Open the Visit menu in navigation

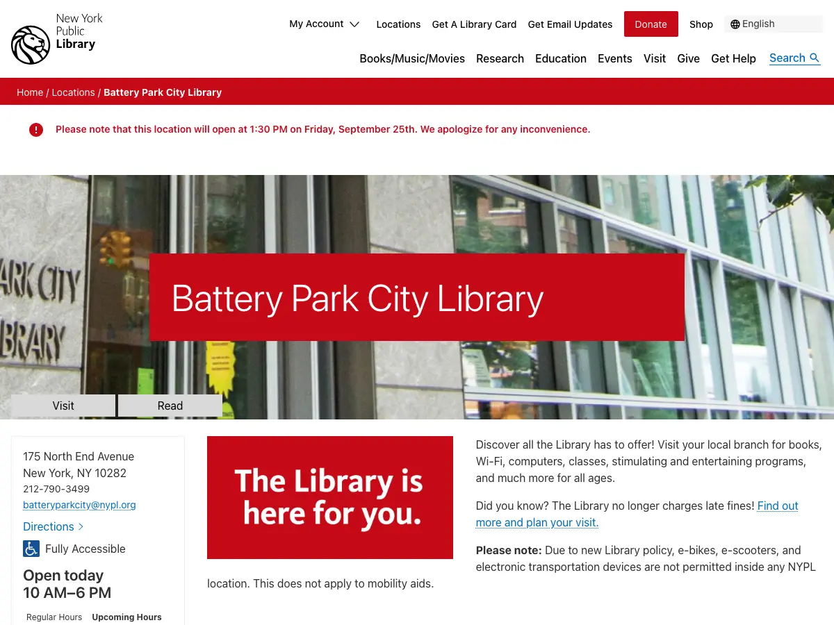pyautogui.click(x=655, y=58)
